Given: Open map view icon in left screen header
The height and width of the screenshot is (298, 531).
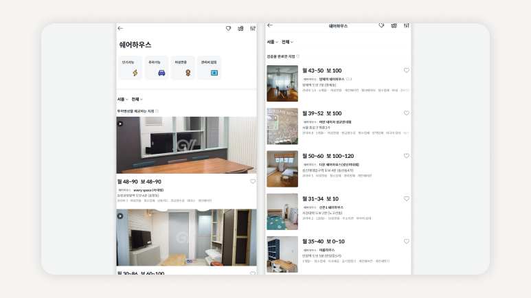Looking at the screenshot, I should click(240, 28).
